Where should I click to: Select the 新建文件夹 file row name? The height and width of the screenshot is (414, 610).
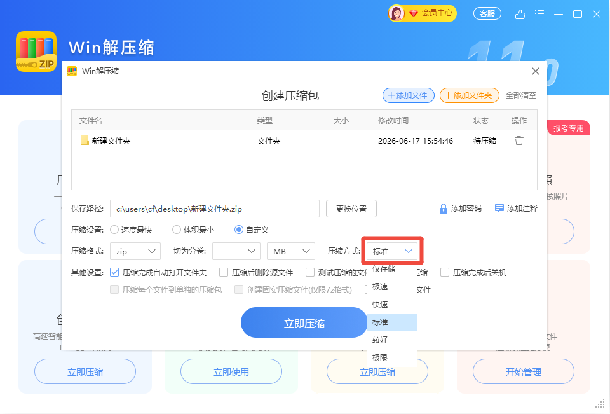tap(111, 141)
